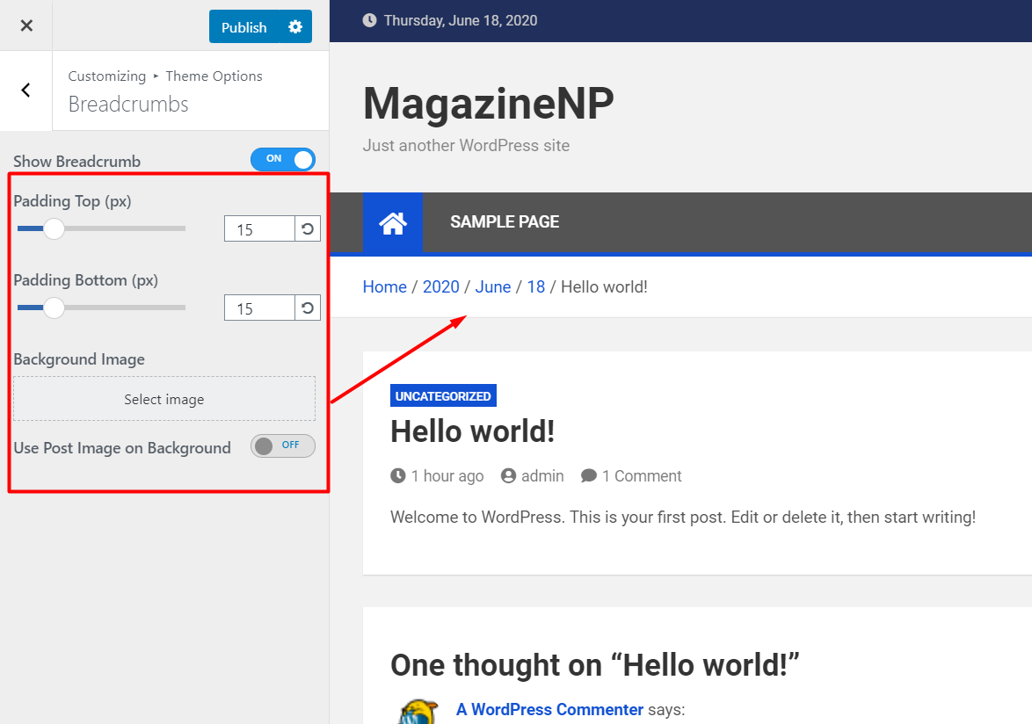Click the home icon in navigation bar
Screen dimensions: 1032x724
pos(393,223)
